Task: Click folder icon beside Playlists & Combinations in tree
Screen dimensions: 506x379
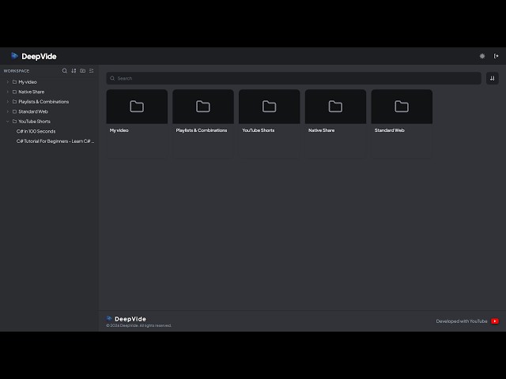Action: pyautogui.click(x=14, y=102)
